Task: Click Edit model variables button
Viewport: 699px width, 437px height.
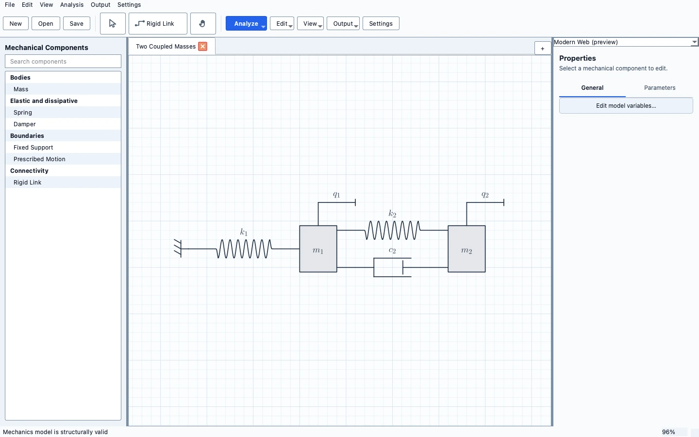Action: [x=626, y=106]
